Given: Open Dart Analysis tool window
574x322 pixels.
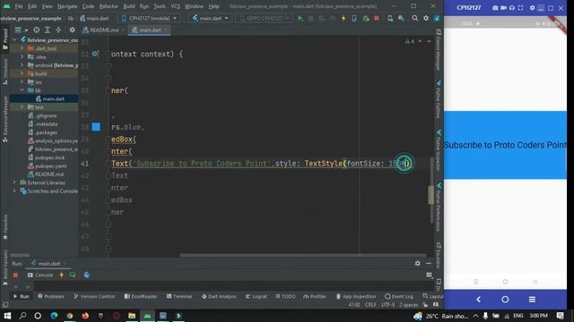Looking at the screenshot, I should 219,296.
